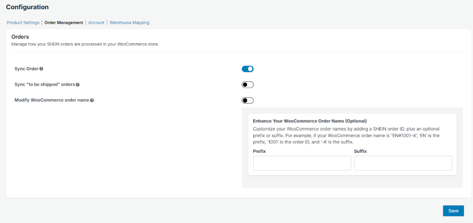Click the Prefix field label

(x=259, y=151)
